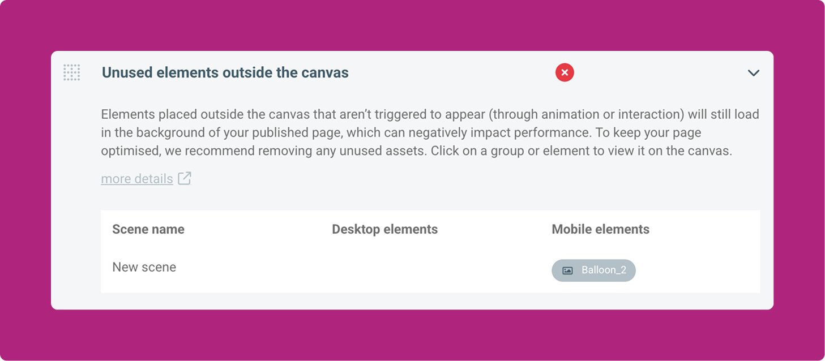
Task: Click the red error status icon
Action: (x=565, y=72)
